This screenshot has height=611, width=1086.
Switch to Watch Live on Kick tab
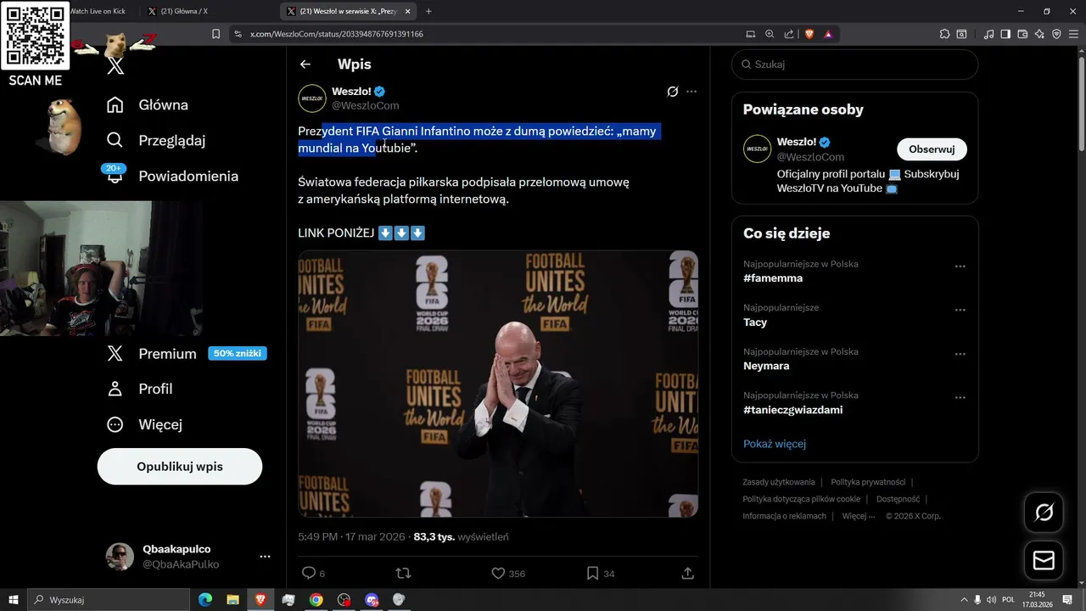click(x=97, y=11)
